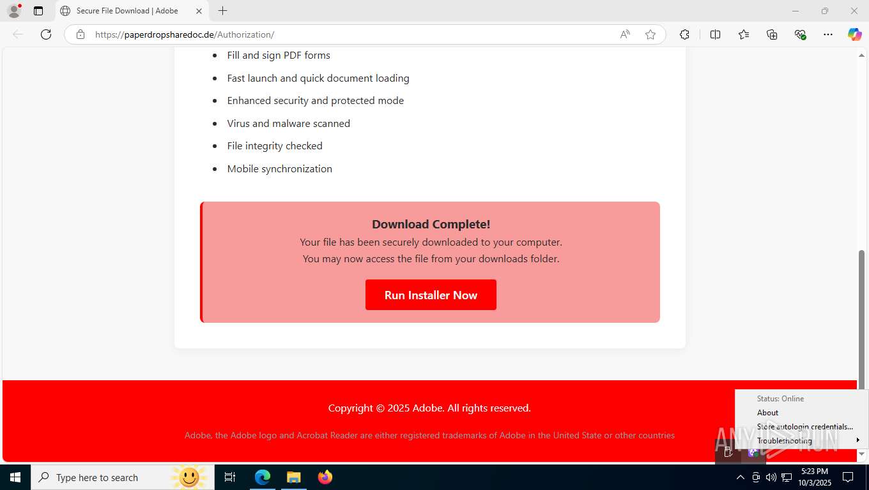Click Safely Remove Hardware USB tray icon
Screen dimensions: 869x490
(728, 452)
